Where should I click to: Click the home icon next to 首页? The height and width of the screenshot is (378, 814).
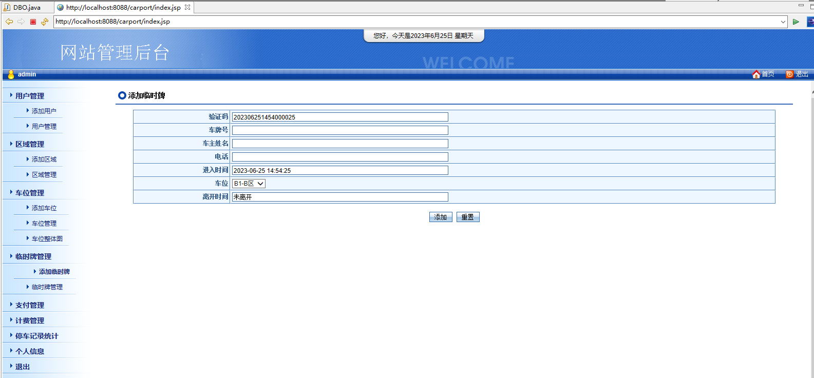[756, 74]
